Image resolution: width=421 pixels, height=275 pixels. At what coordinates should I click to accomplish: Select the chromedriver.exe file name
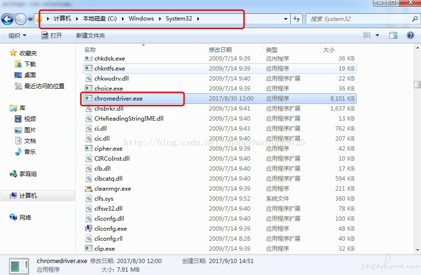click(x=118, y=99)
